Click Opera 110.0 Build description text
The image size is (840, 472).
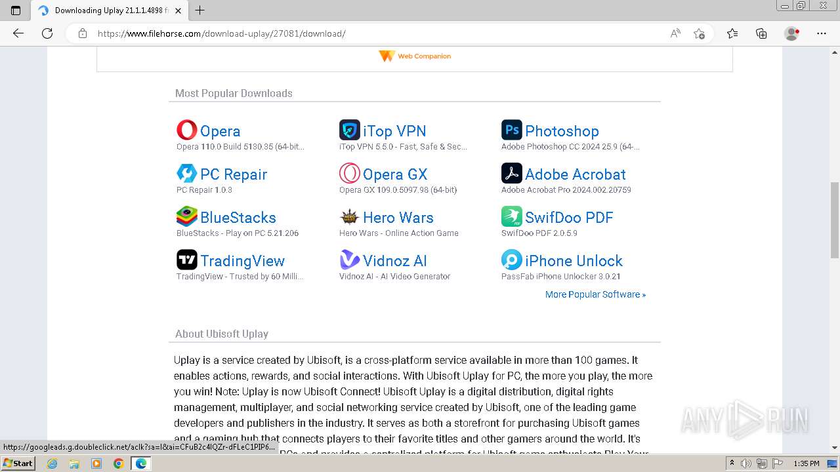coord(240,147)
